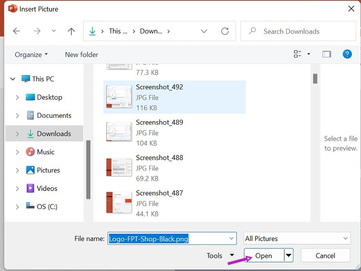This screenshot has width=361, height=271.
Task: Open Documents in navigation pane
Action: [54, 116]
